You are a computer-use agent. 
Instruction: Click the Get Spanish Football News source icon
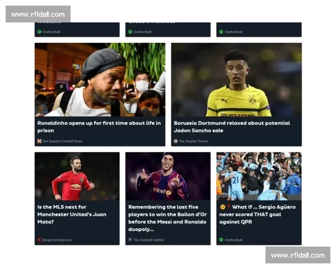(39, 141)
